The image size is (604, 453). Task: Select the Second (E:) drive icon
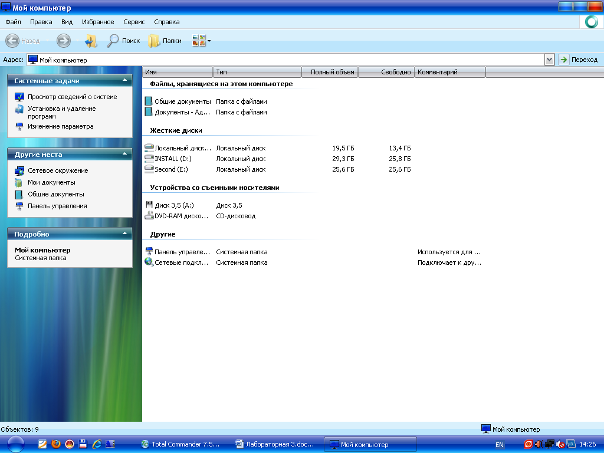click(x=149, y=169)
